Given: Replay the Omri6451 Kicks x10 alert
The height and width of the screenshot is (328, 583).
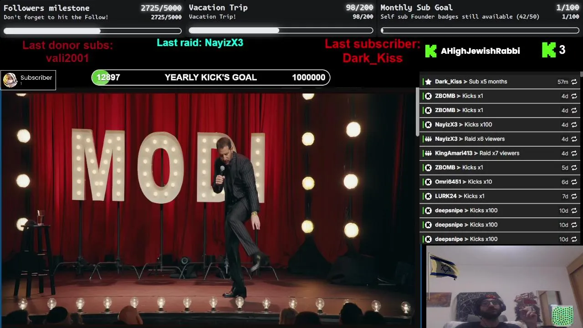Looking at the screenshot, I should [x=574, y=182].
